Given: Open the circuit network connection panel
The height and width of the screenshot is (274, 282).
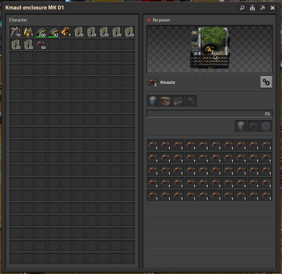Looking at the screenshot, I should point(262,8).
